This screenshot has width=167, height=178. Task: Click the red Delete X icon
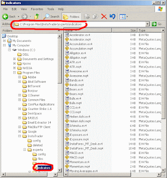(104, 16)
